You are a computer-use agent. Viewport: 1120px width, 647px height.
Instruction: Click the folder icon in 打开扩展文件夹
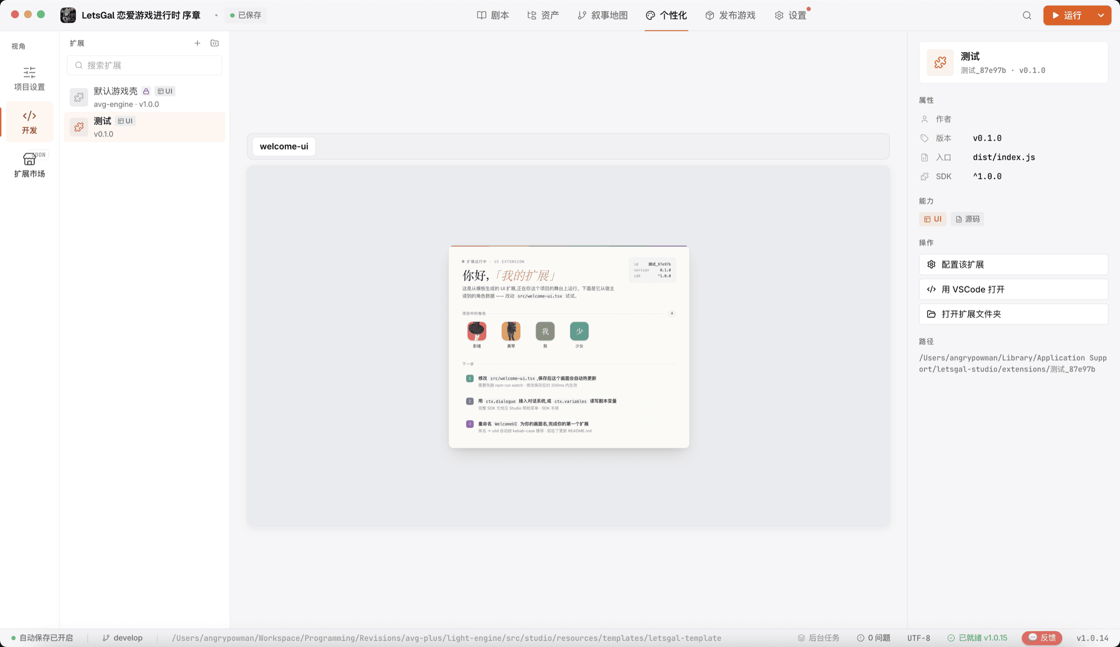pos(931,314)
